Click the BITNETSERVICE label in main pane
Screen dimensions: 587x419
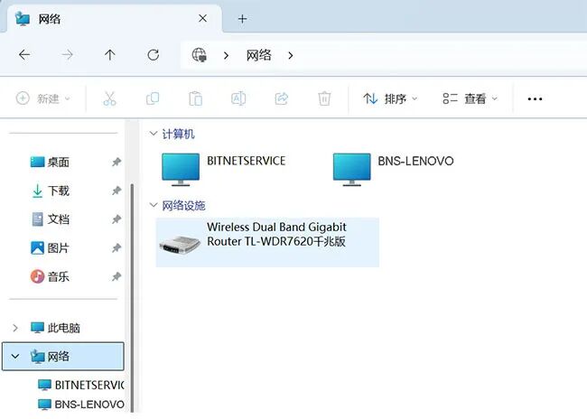(x=246, y=161)
